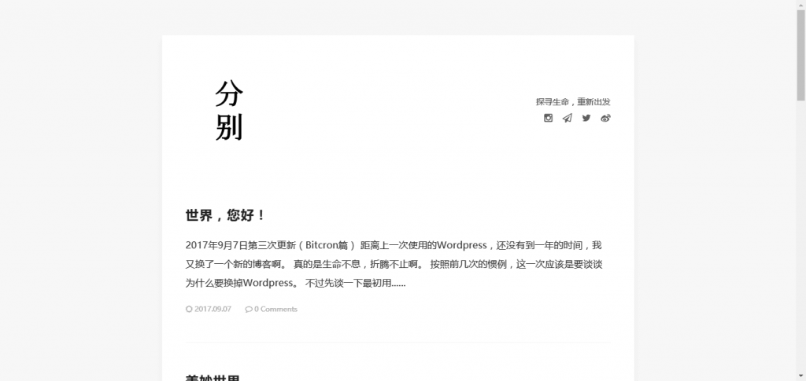Click the tagline 探寻生命，重新出发
The width and height of the screenshot is (806, 381).
[573, 102]
